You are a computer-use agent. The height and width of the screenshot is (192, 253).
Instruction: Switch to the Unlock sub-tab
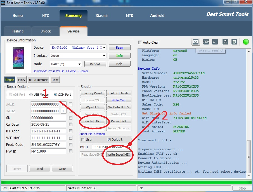pyautogui.click(x=46, y=31)
